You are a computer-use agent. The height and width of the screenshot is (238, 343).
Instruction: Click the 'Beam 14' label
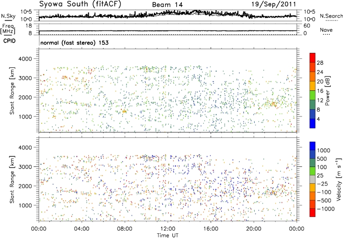pos(167,5)
